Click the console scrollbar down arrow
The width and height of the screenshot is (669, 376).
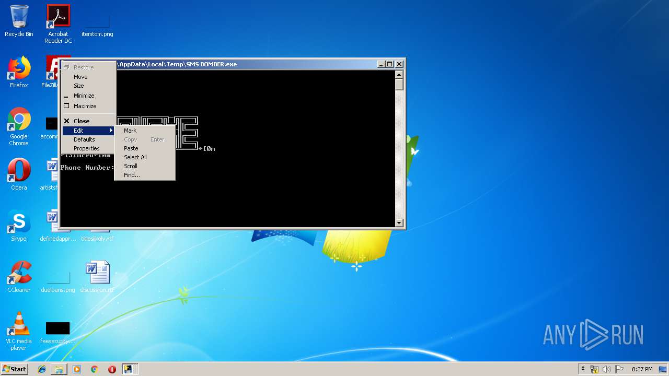tap(399, 223)
